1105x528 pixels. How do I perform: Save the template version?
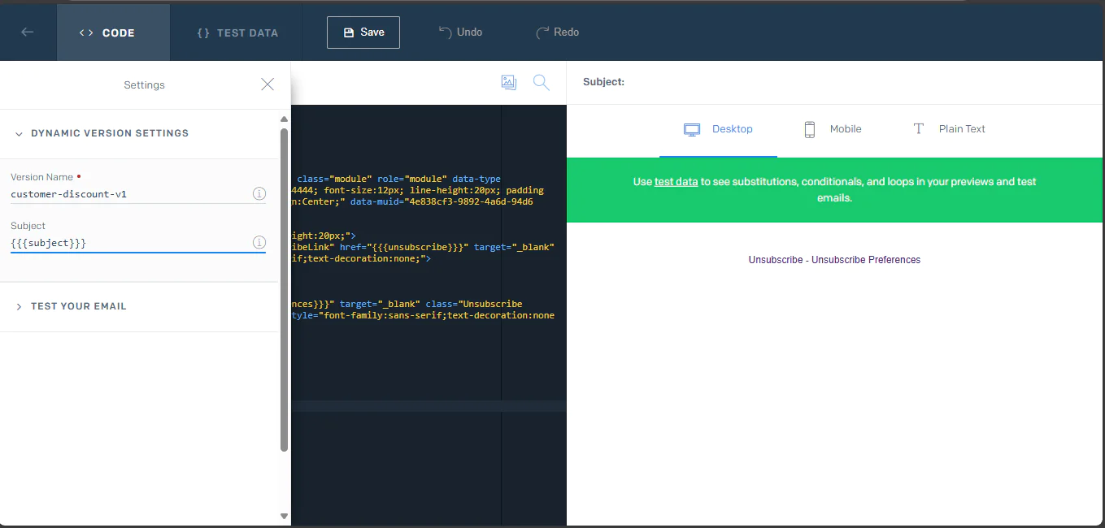[x=363, y=32]
